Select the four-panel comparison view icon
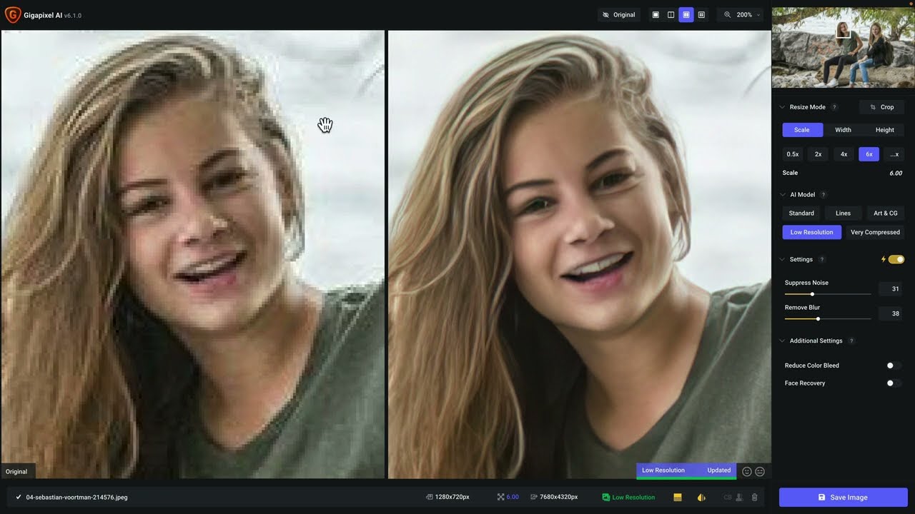Viewport: 915px width, 514px height. point(701,15)
